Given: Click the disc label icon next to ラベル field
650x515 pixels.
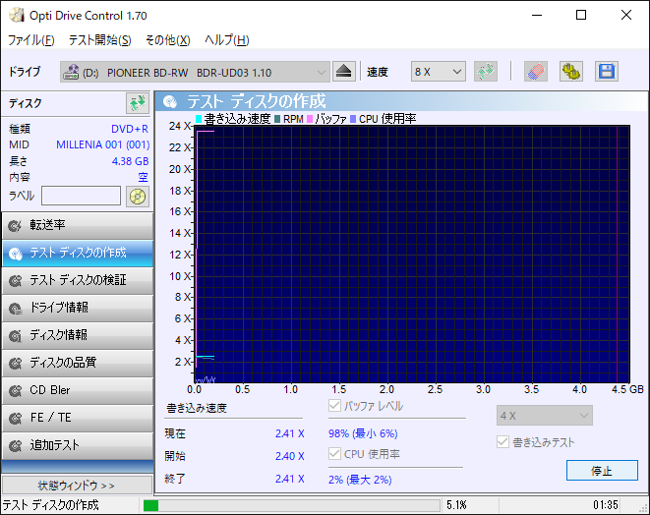Looking at the screenshot, I should 138,196.
